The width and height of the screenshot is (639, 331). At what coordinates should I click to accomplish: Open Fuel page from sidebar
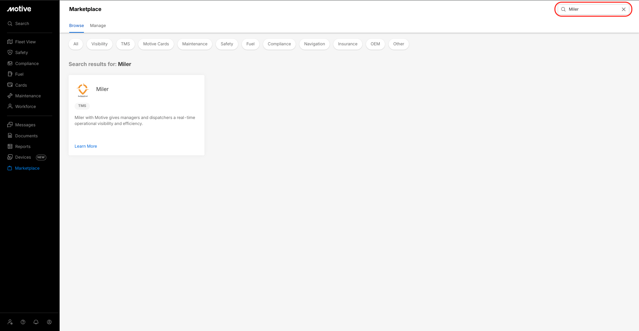(x=19, y=74)
